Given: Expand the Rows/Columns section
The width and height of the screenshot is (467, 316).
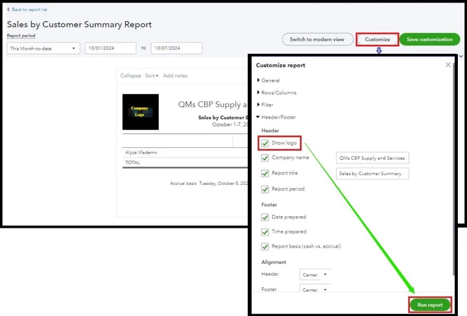Looking at the screenshot, I should pyautogui.click(x=277, y=93).
